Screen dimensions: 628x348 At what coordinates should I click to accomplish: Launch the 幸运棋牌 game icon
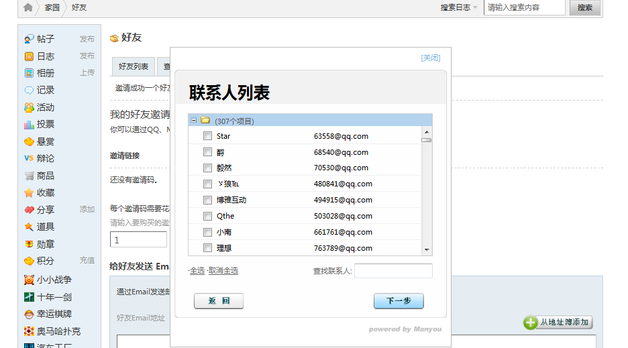click(x=29, y=314)
